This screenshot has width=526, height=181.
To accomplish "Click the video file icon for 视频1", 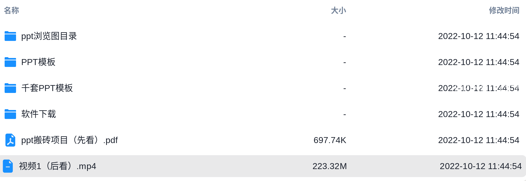I will coord(8,166).
